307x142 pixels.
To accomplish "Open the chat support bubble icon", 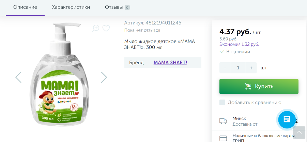I will 287,119.
